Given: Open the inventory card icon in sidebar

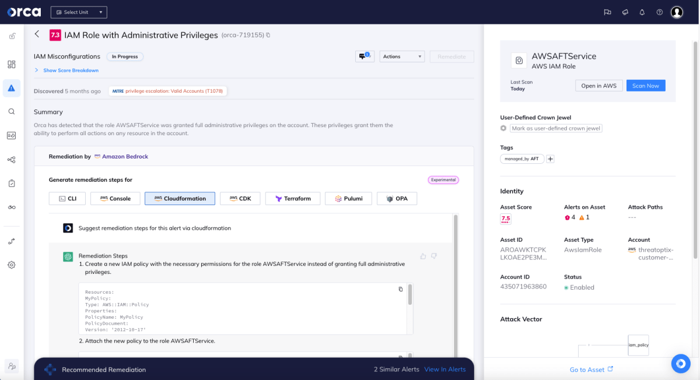Looking at the screenshot, I should pyautogui.click(x=12, y=135).
